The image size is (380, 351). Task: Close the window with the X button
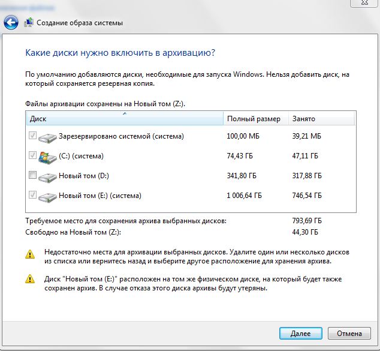point(364,3)
